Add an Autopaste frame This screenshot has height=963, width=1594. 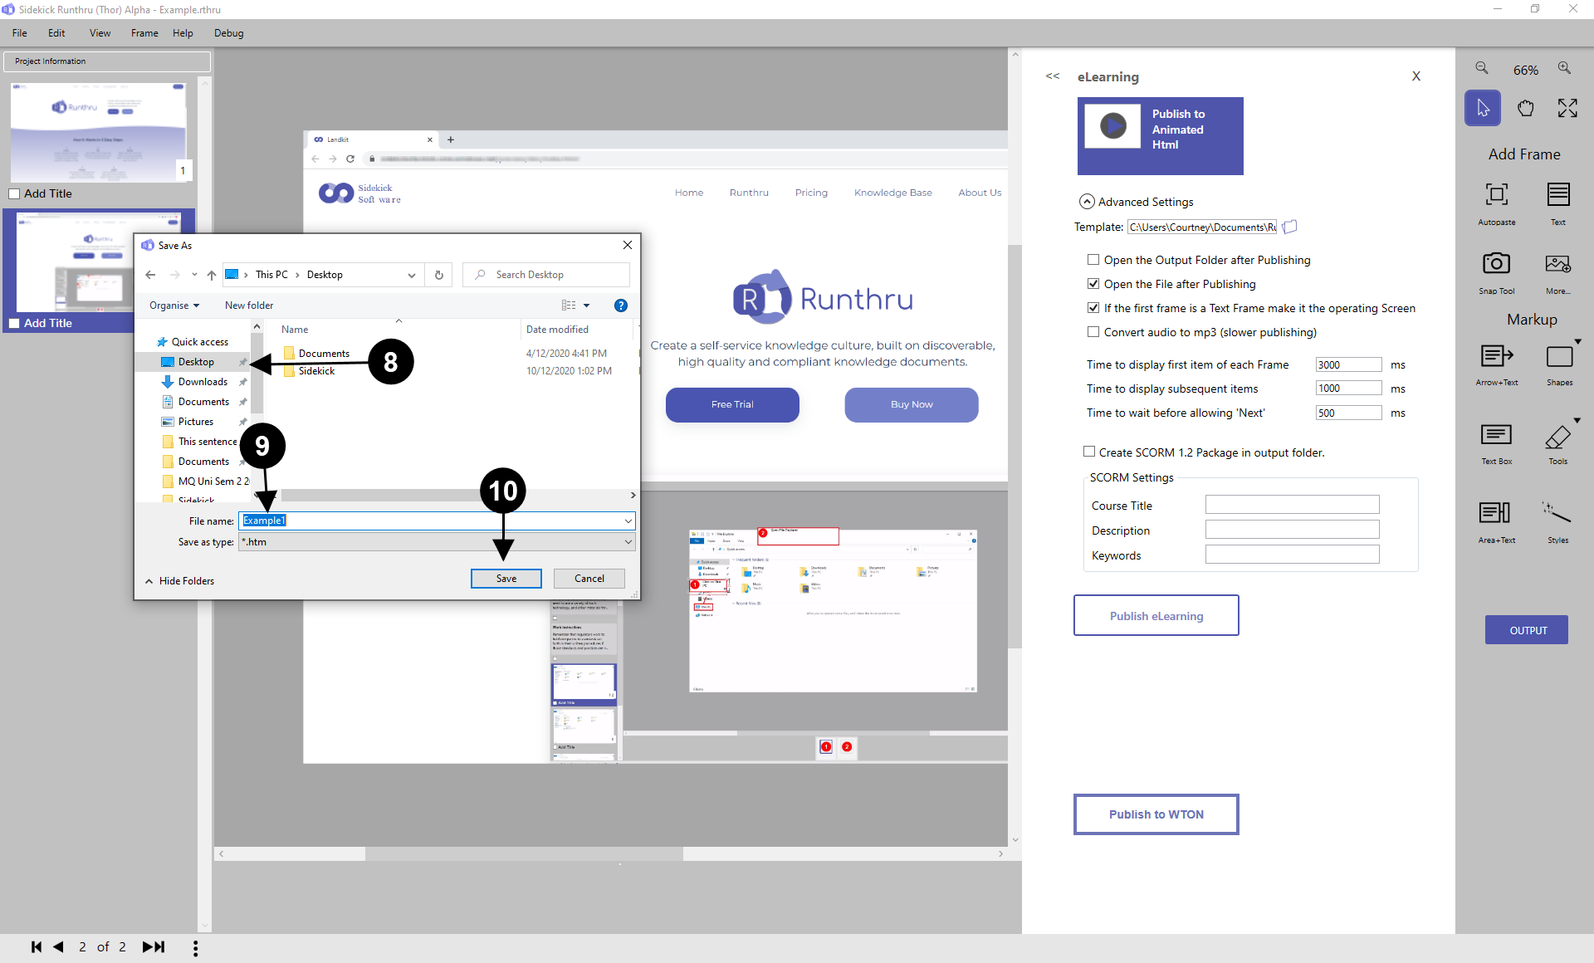(x=1497, y=203)
